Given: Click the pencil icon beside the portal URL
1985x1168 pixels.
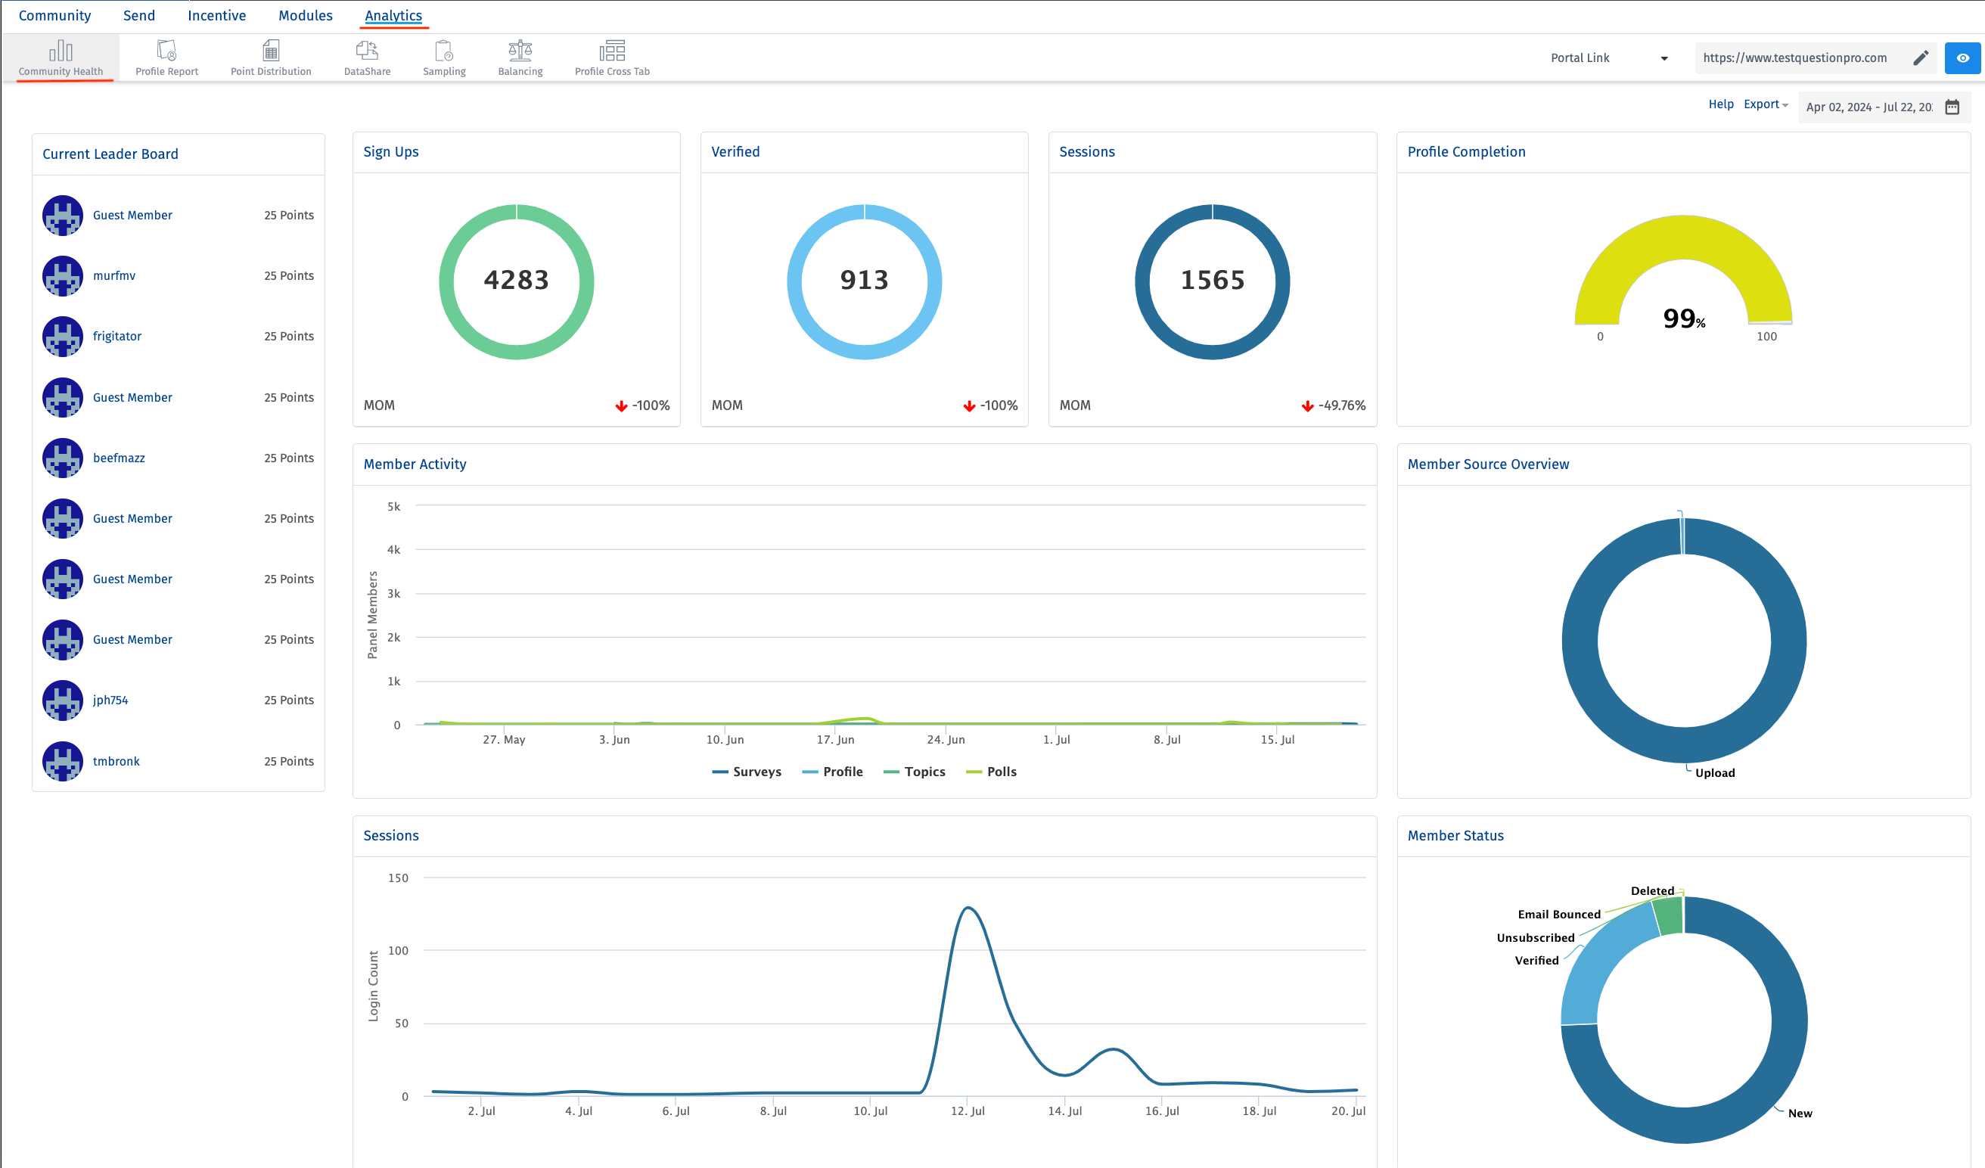Looking at the screenshot, I should click(1921, 57).
